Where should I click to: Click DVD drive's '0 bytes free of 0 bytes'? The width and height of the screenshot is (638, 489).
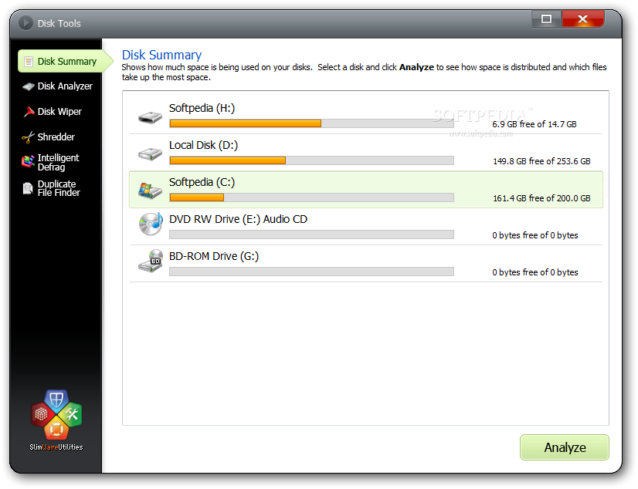tap(535, 235)
